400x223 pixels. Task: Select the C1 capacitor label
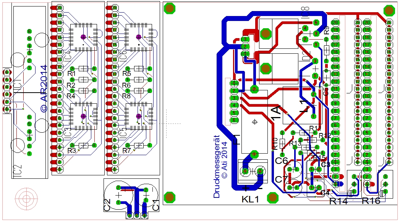coord(156,205)
